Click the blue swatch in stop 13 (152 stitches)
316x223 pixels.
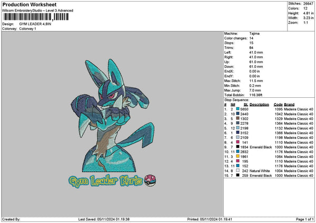point(238,166)
